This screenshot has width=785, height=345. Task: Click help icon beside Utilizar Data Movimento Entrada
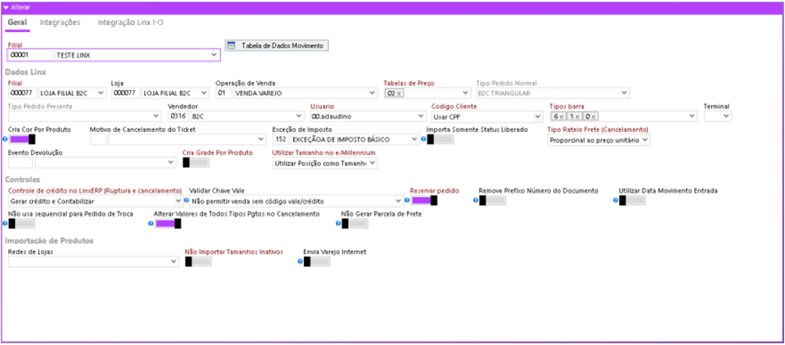point(616,201)
